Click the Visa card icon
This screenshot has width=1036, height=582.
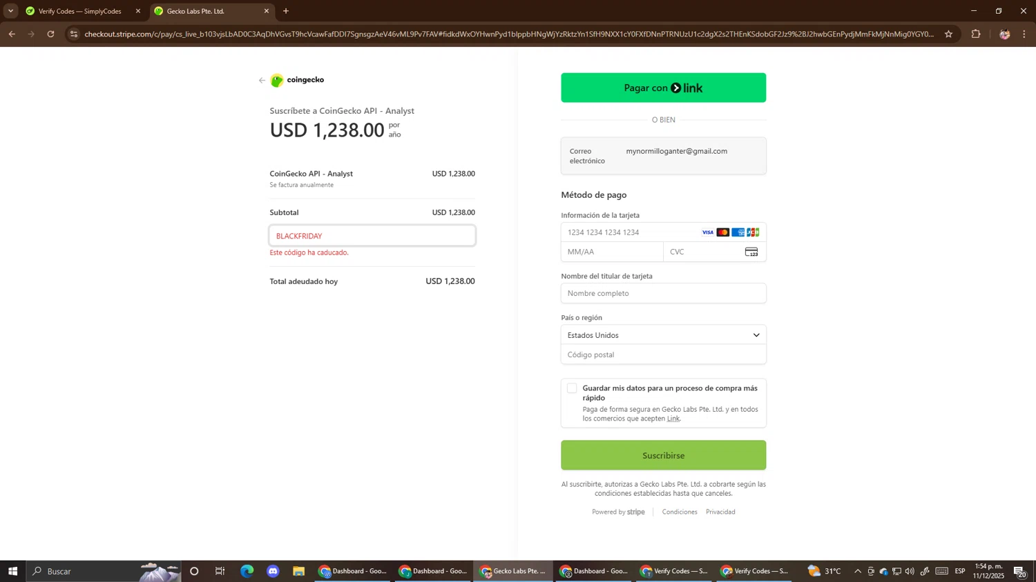point(707,232)
